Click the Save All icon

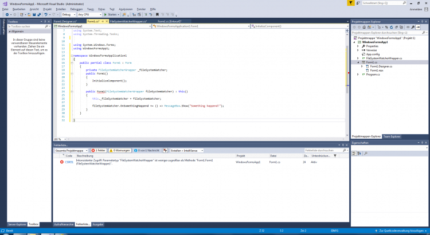[39, 14]
